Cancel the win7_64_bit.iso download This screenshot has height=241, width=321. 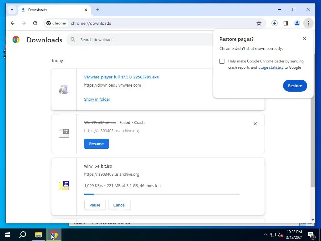[119, 205]
